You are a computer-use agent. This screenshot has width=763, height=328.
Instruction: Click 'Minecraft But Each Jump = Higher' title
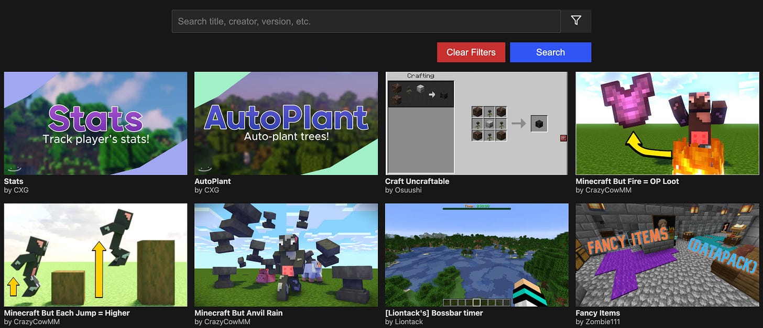coord(67,313)
